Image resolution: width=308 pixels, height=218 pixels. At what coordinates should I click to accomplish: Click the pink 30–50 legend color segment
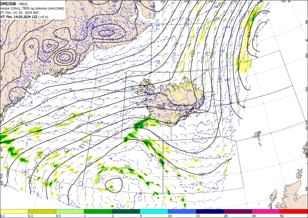(266, 211)
